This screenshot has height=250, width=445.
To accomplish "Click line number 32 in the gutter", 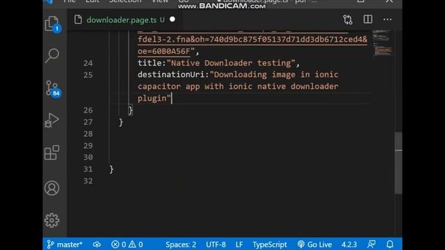I will (88, 181).
